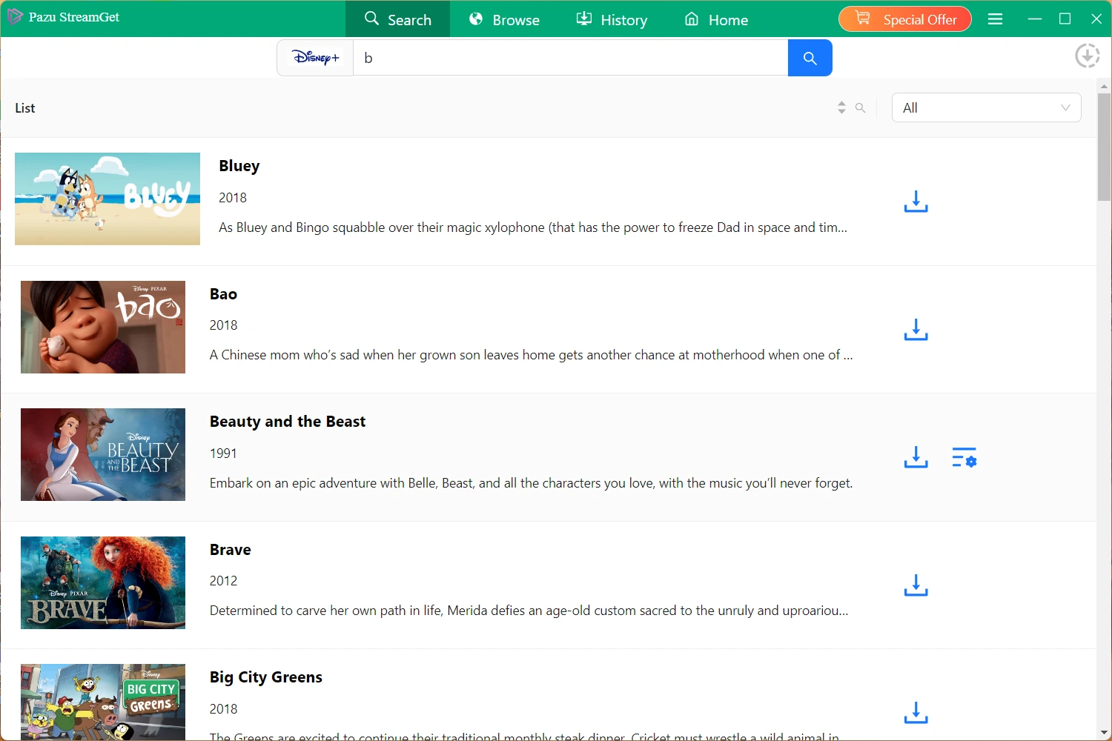
Task: Click the Big City Greens thumbnail
Action: [103, 702]
